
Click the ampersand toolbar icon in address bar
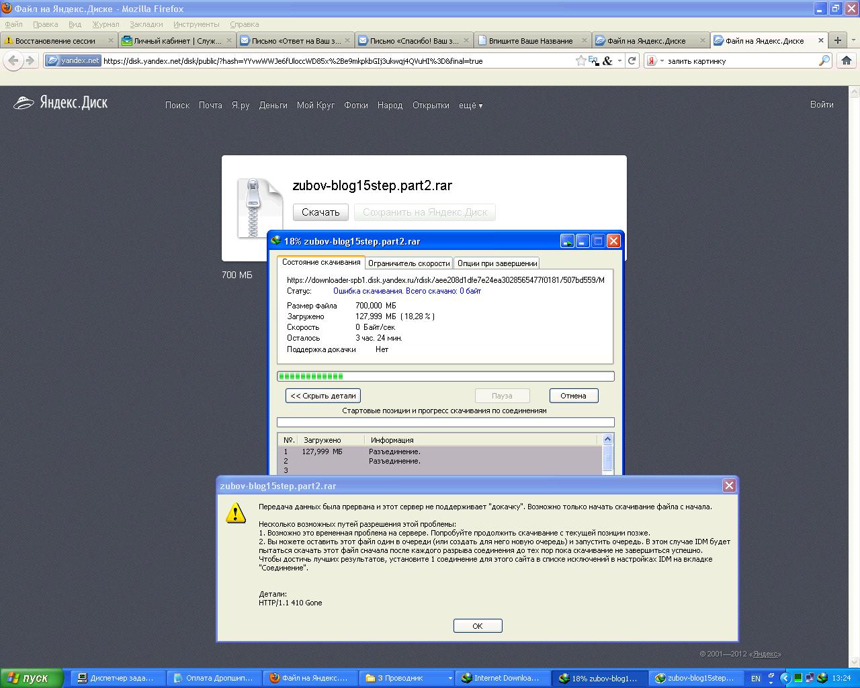pyautogui.click(x=607, y=60)
